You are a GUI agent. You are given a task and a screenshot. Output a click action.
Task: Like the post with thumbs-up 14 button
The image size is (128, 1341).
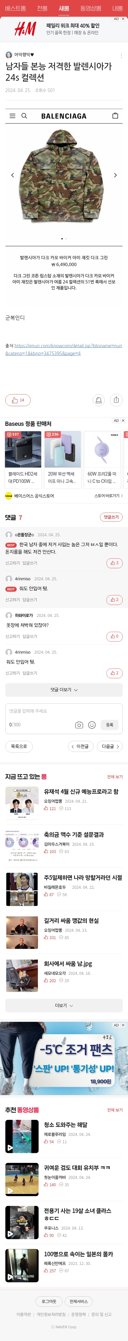18,400
